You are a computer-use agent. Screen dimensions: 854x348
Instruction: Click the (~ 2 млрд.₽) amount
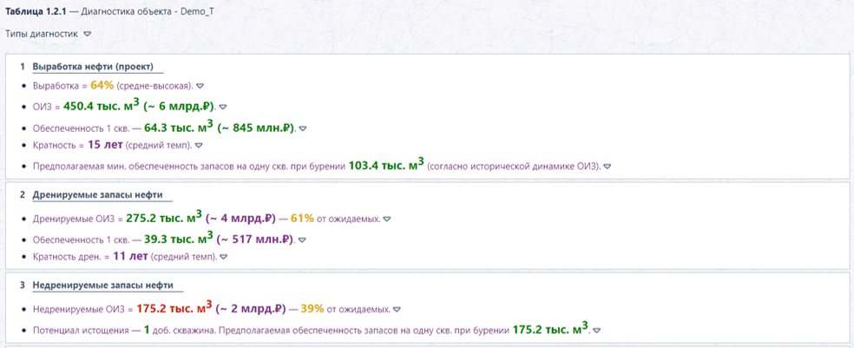coord(251,309)
